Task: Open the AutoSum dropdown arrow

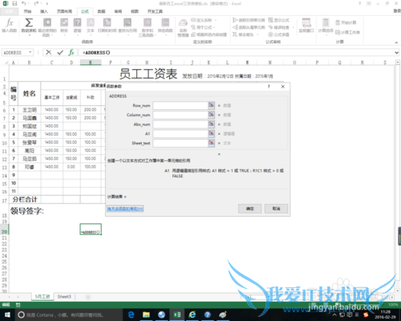Action: pyautogui.click(x=29, y=35)
